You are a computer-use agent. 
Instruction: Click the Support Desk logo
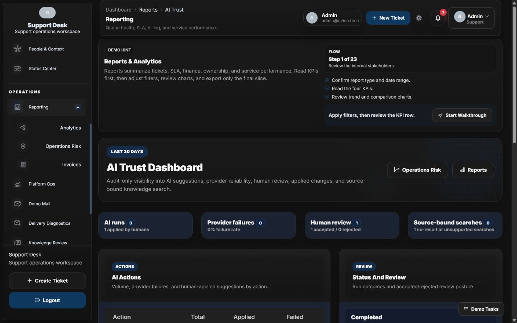48,13
